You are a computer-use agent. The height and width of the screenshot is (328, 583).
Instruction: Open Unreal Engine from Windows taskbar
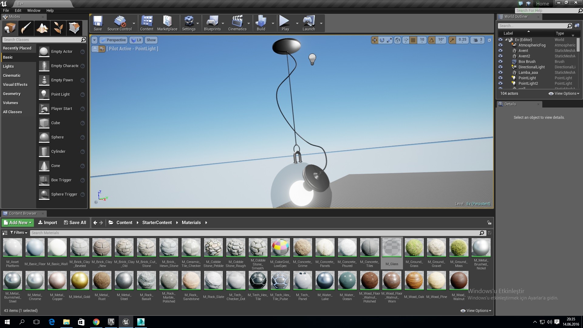coord(126,322)
